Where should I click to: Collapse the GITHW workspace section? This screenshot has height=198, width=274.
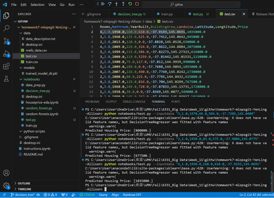(47, 21)
